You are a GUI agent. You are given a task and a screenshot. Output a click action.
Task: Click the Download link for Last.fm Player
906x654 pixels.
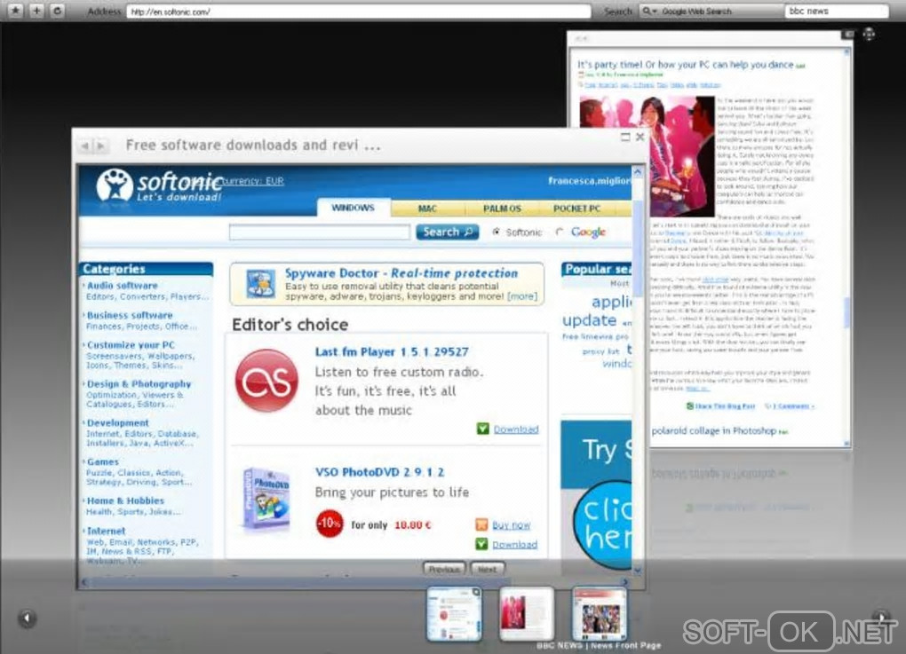pos(516,429)
